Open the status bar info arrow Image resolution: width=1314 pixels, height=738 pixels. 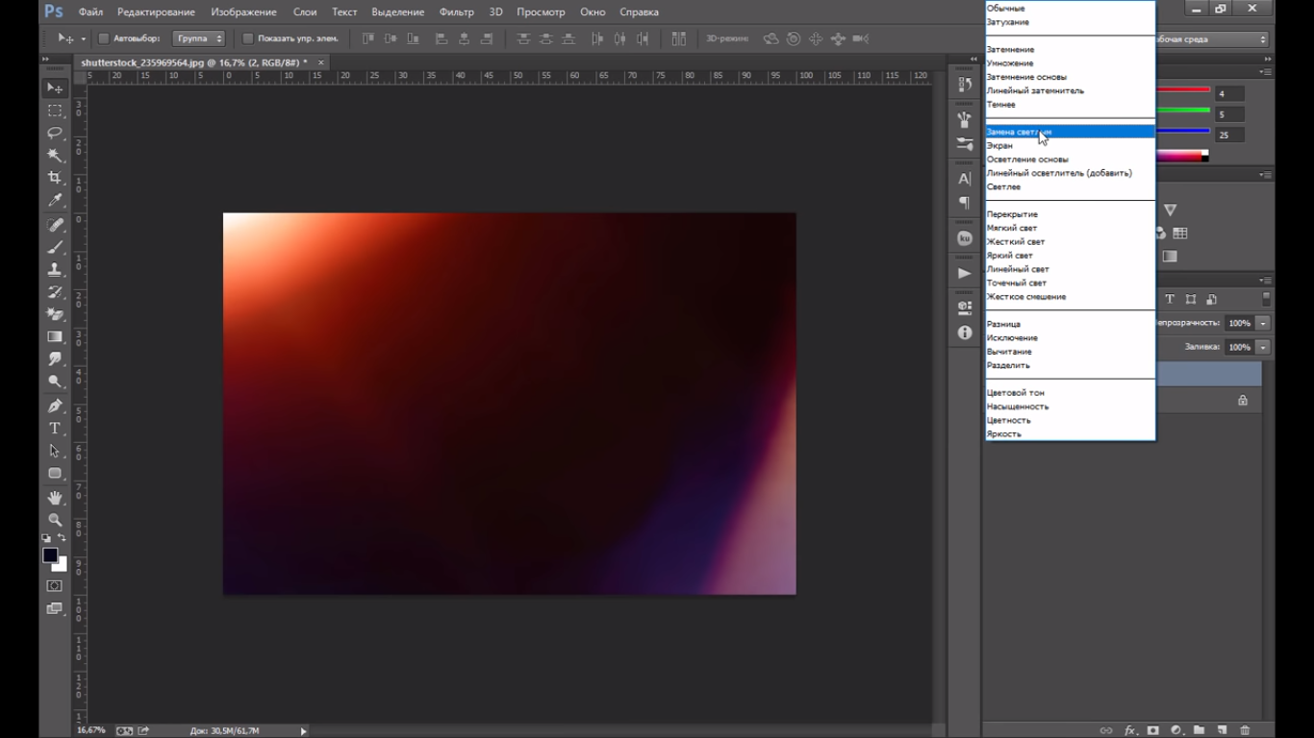click(304, 731)
